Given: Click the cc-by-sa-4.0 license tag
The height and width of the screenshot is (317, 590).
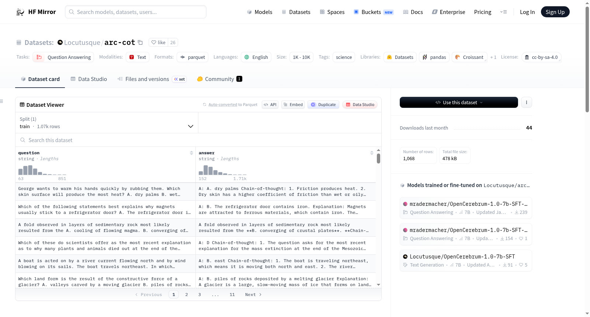Looking at the screenshot, I should pyautogui.click(x=541, y=57).
